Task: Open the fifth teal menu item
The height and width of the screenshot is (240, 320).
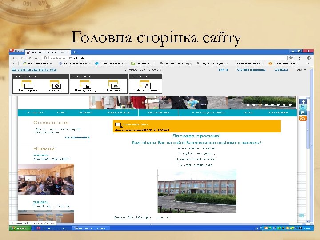Action: (158, 112)
